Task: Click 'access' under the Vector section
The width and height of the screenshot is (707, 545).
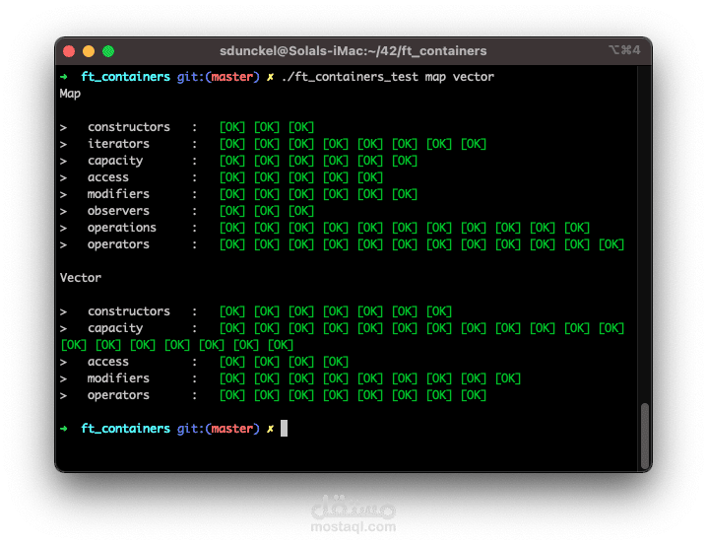Action: (108, 362)
